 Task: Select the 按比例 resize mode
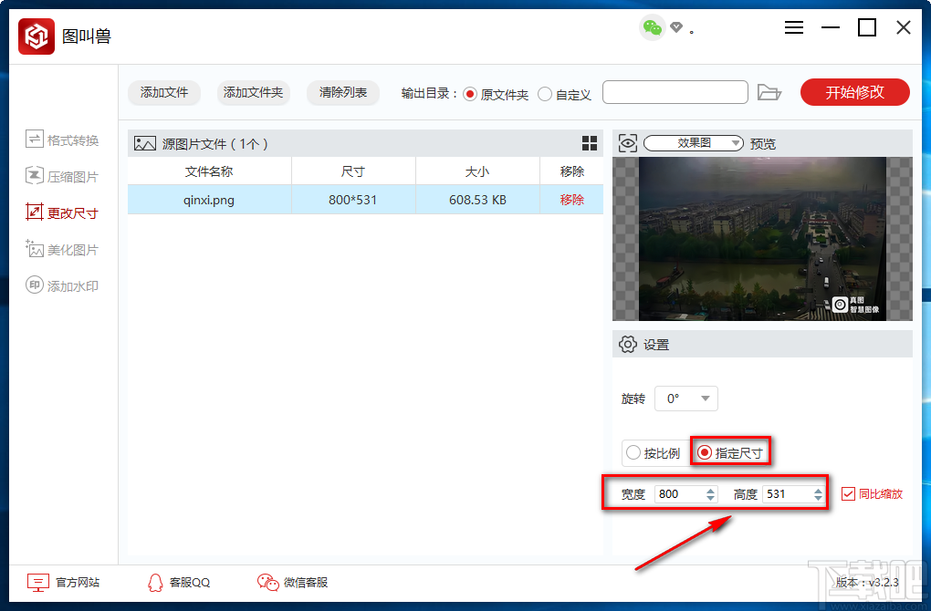point(654,453)
